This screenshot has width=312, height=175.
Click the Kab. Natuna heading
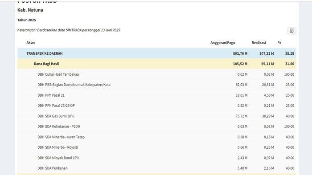[x=30, y=10]
